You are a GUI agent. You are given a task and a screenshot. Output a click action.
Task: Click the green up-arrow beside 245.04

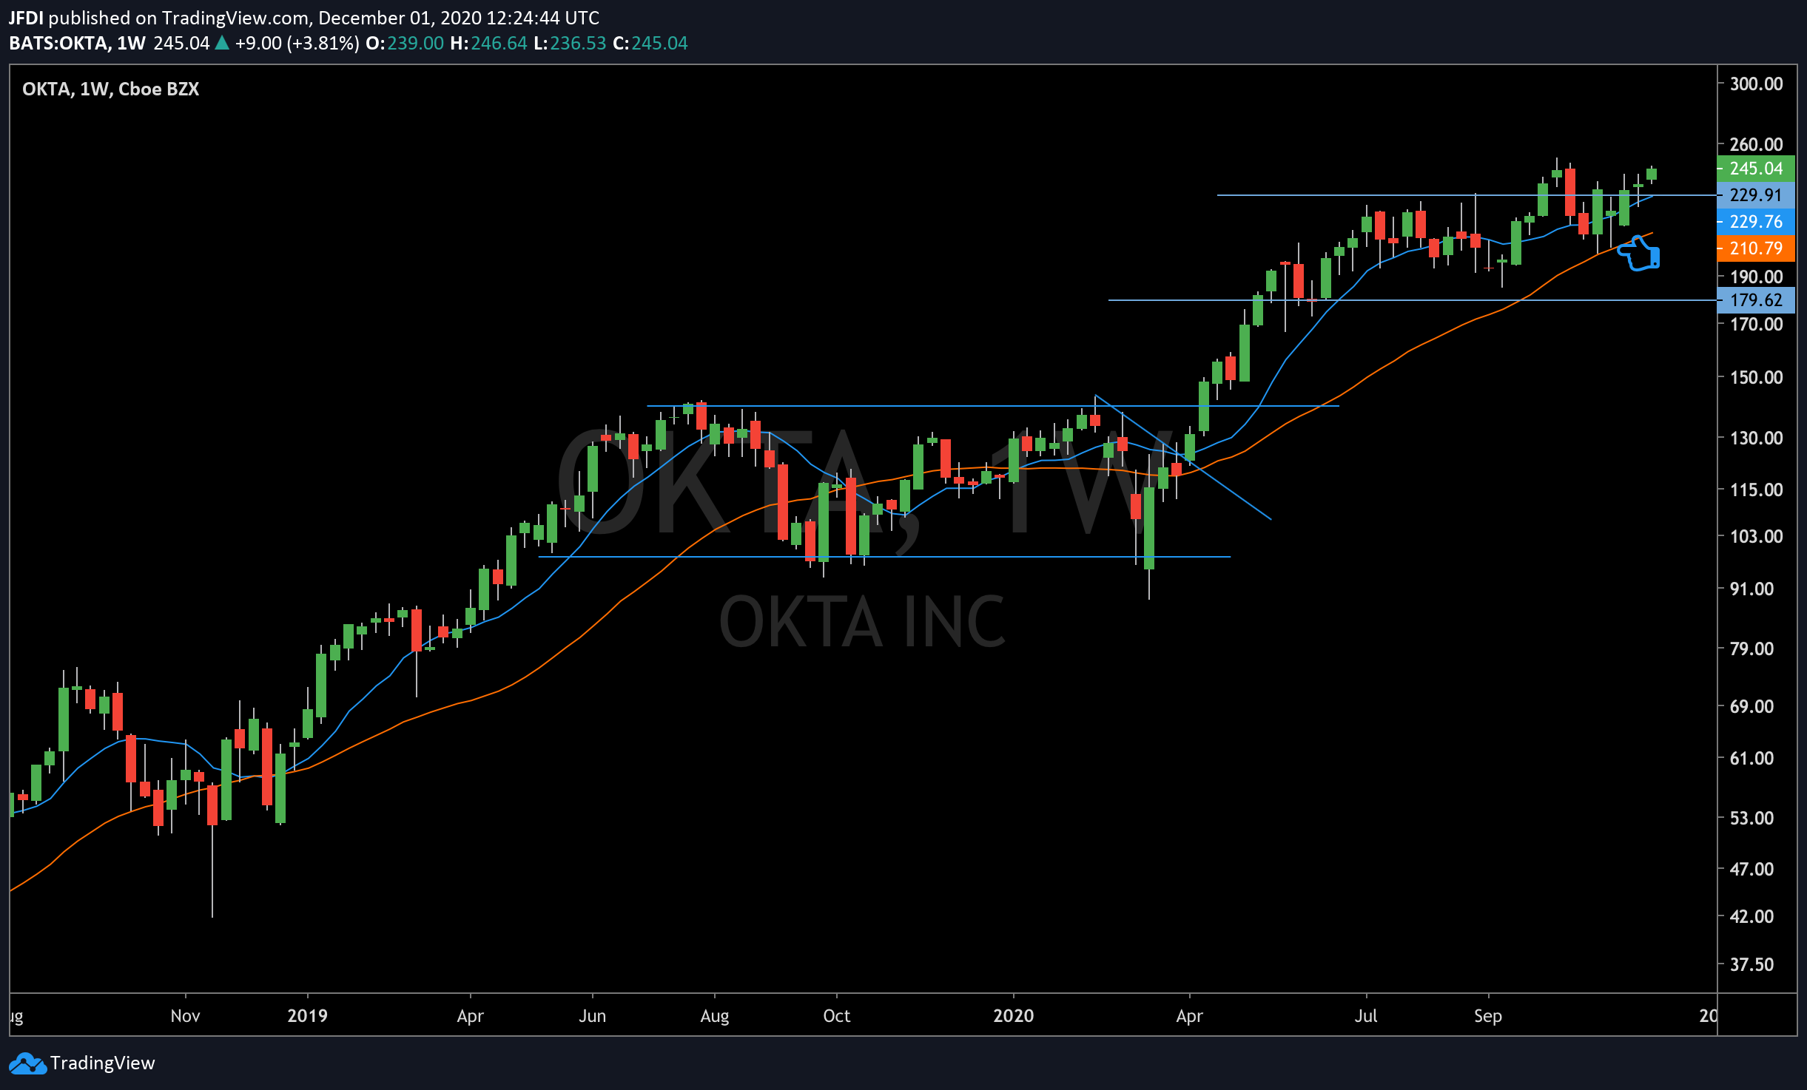click(221, 43)
